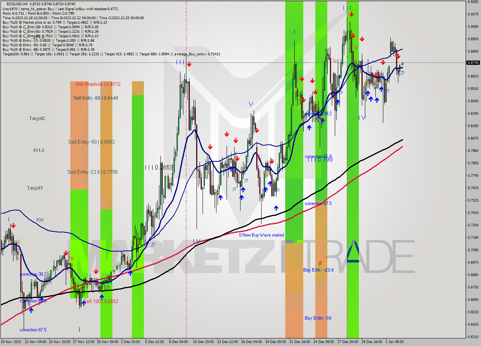Select the 'Buy %20 @ Entry -88: 0.5875' line
This screenshot has height=346, width=481.
coord(48,49)
